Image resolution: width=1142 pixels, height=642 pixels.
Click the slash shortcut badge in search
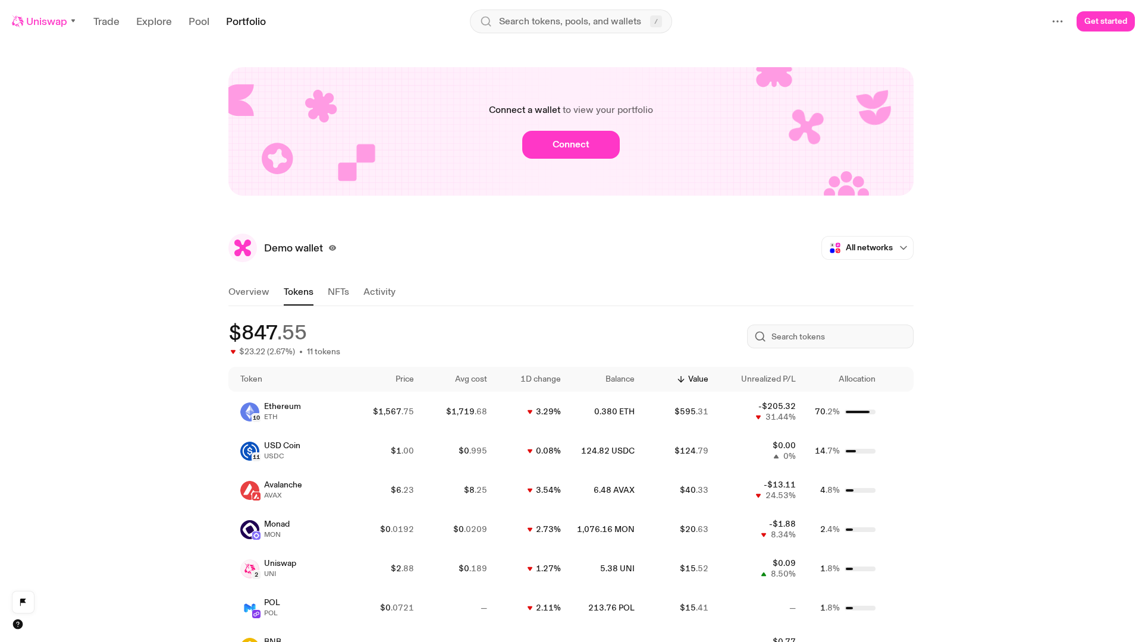[656, 21]
